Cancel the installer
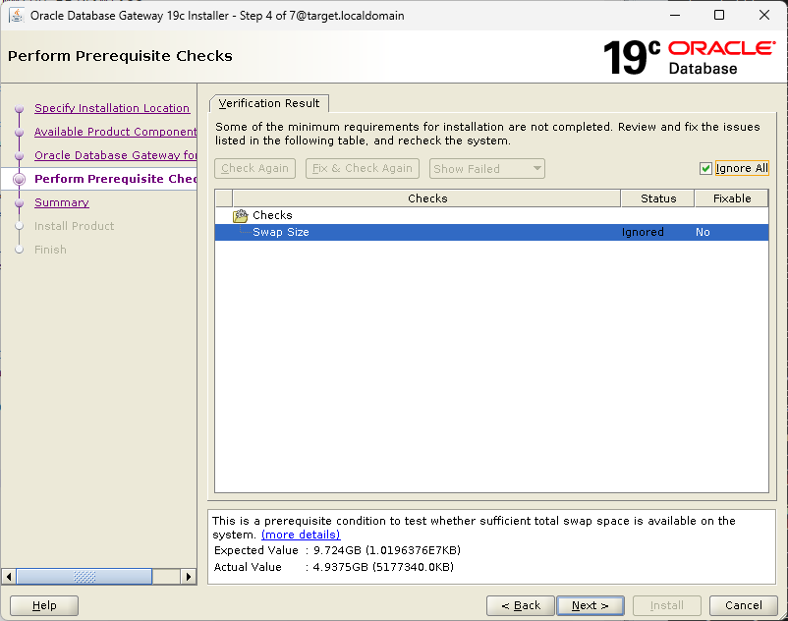 click(x=743, y=605)
